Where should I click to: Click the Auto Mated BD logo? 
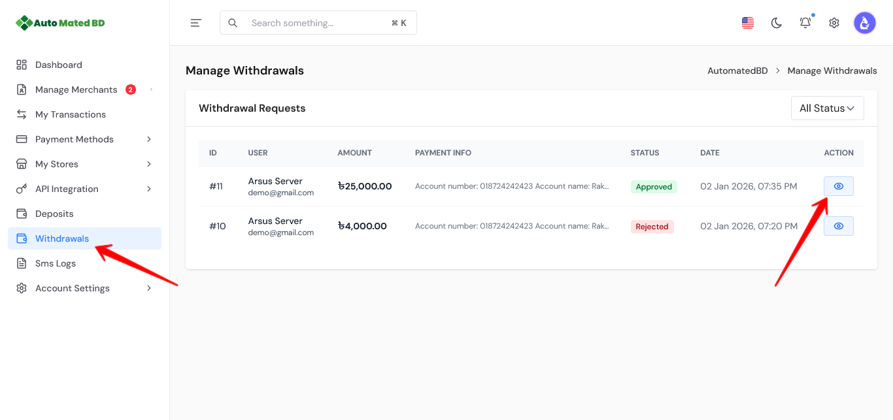click(60, 23)
